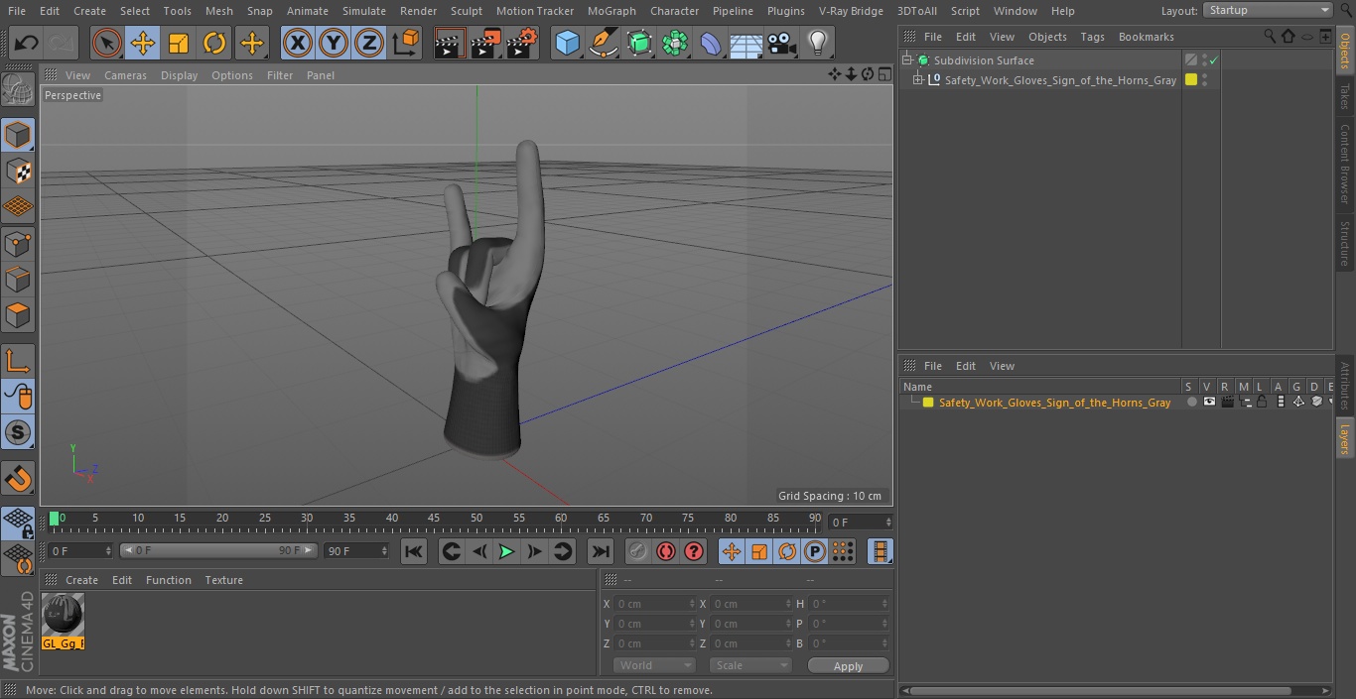Viewport: 1356px width, 699px height.
Task: Click the Undo arrow icon
Action: 27,43
